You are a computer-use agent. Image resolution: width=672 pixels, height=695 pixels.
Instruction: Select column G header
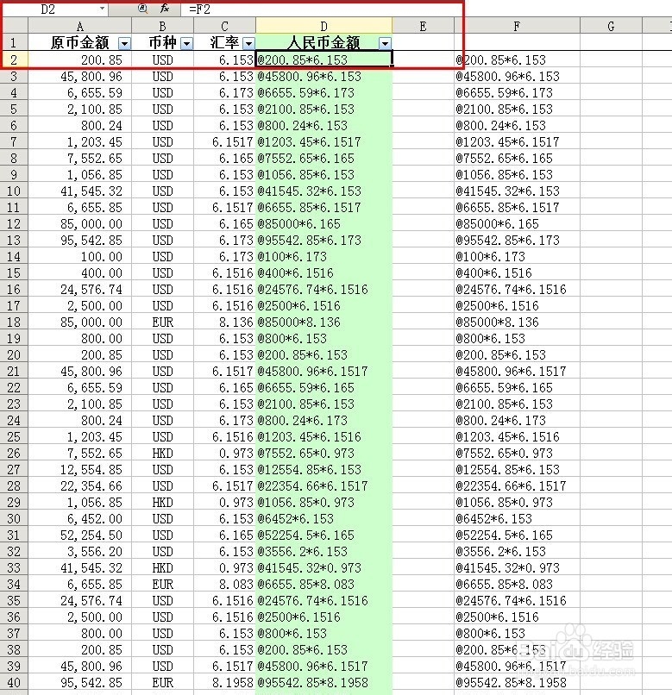click(612, 26)
